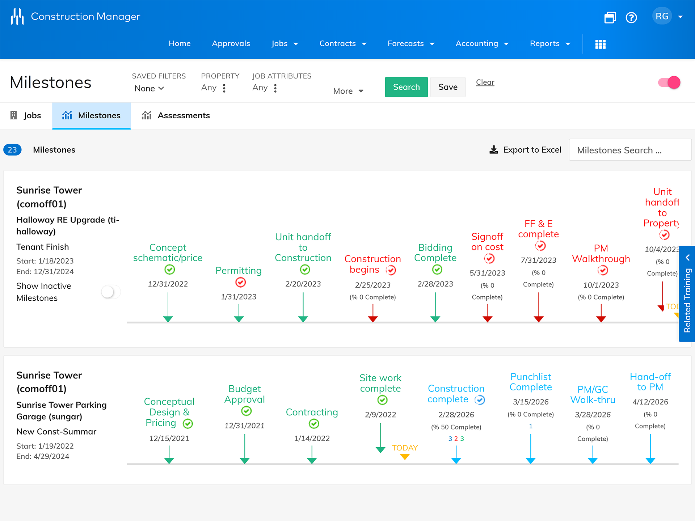Focus the Milestones Search input field
Viewport: 695px width, 521px height.
tap(630, 150)
